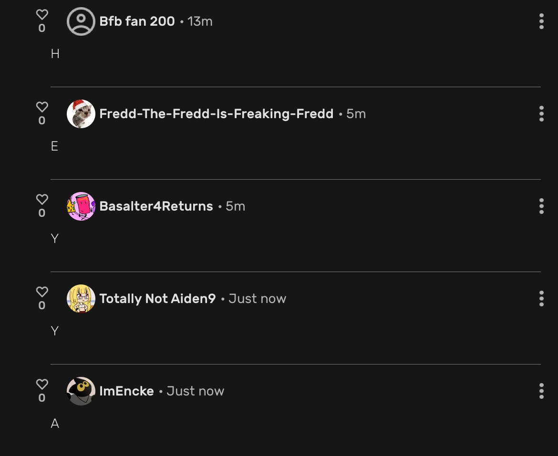Like the comment by Bfb fan 200
The width and height of the screenshot is (558, 456).
(42, 15)
